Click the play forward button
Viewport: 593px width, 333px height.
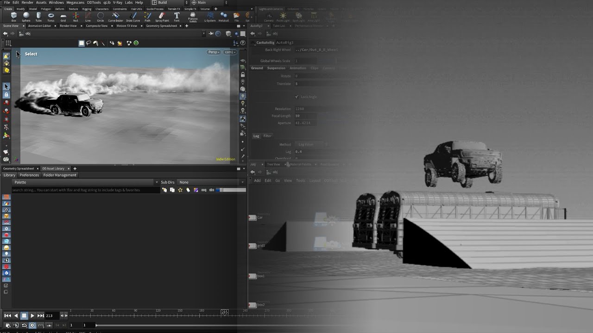[32, 315]
